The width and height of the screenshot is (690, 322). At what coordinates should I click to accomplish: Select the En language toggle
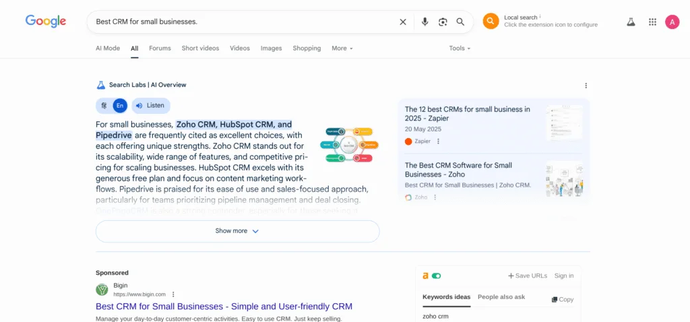pos(120,106)
